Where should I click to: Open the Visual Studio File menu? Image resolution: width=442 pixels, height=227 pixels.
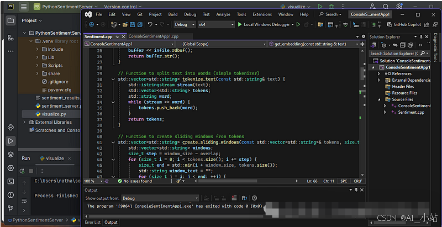(x=99, y=14)
